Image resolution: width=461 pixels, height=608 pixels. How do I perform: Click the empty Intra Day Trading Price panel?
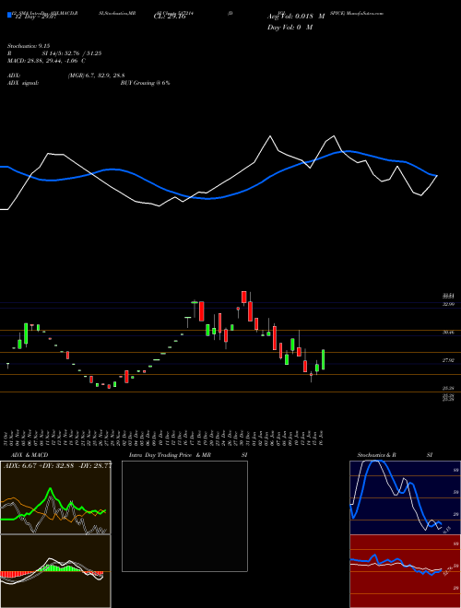pyautogui.click(x=184, y=516)
